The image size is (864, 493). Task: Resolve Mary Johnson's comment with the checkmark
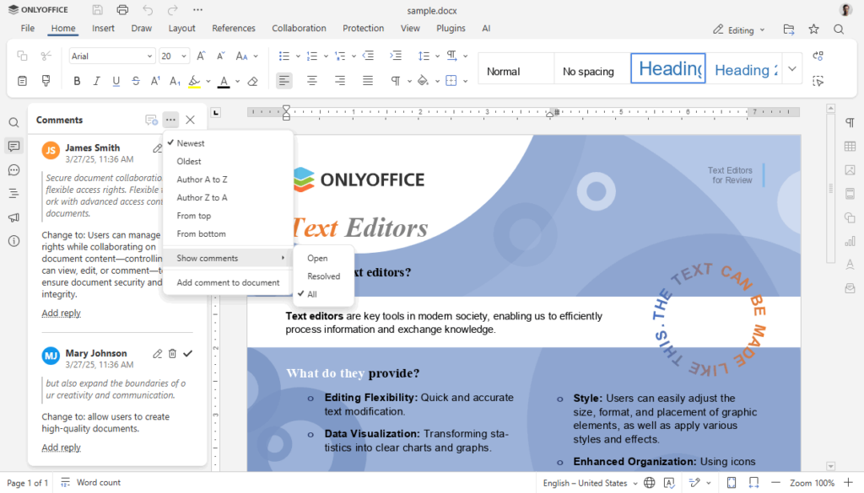tap(188, 353)
